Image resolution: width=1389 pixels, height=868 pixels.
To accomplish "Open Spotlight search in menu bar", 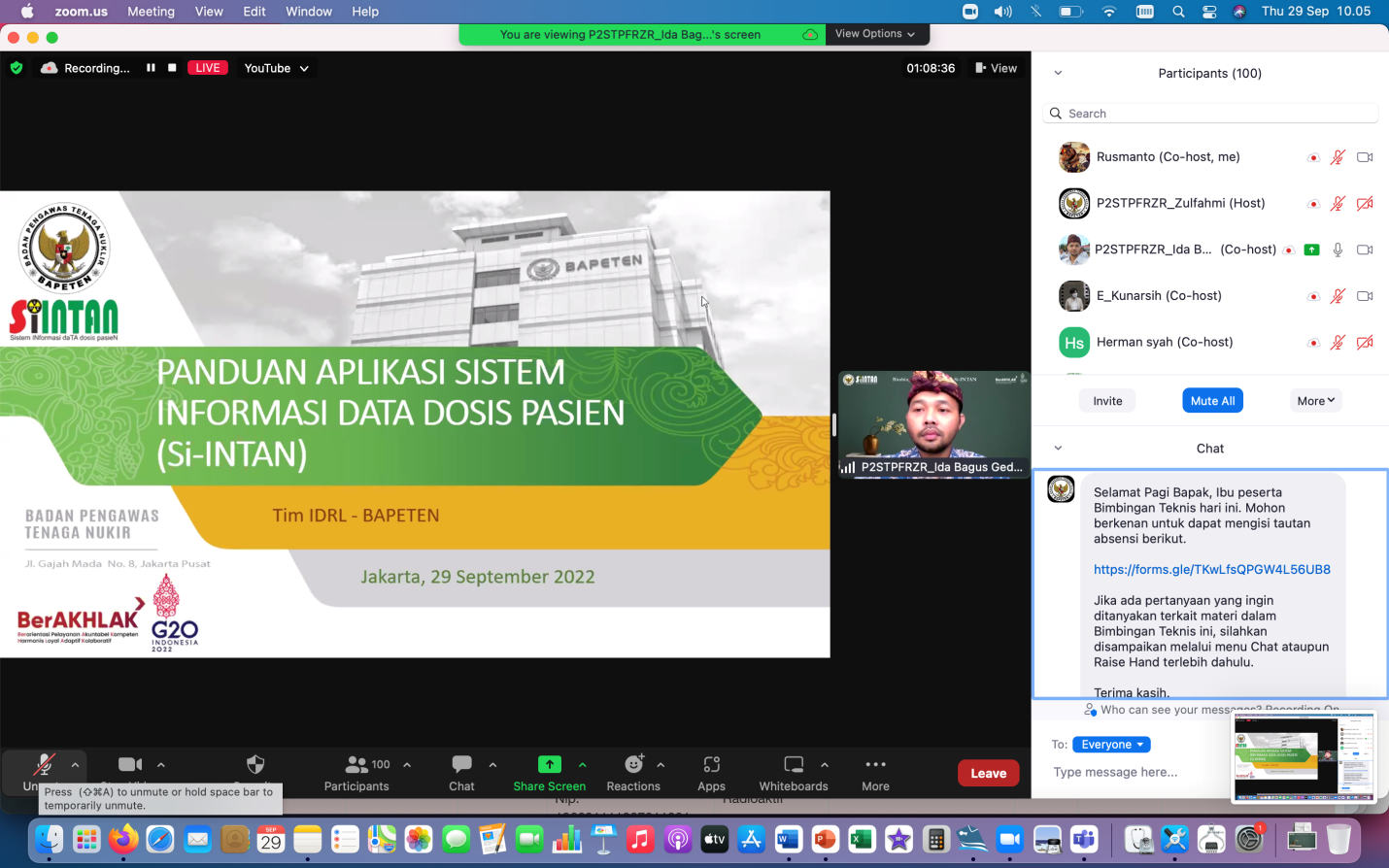I will pyautogui.click(x=1178, y=12).
